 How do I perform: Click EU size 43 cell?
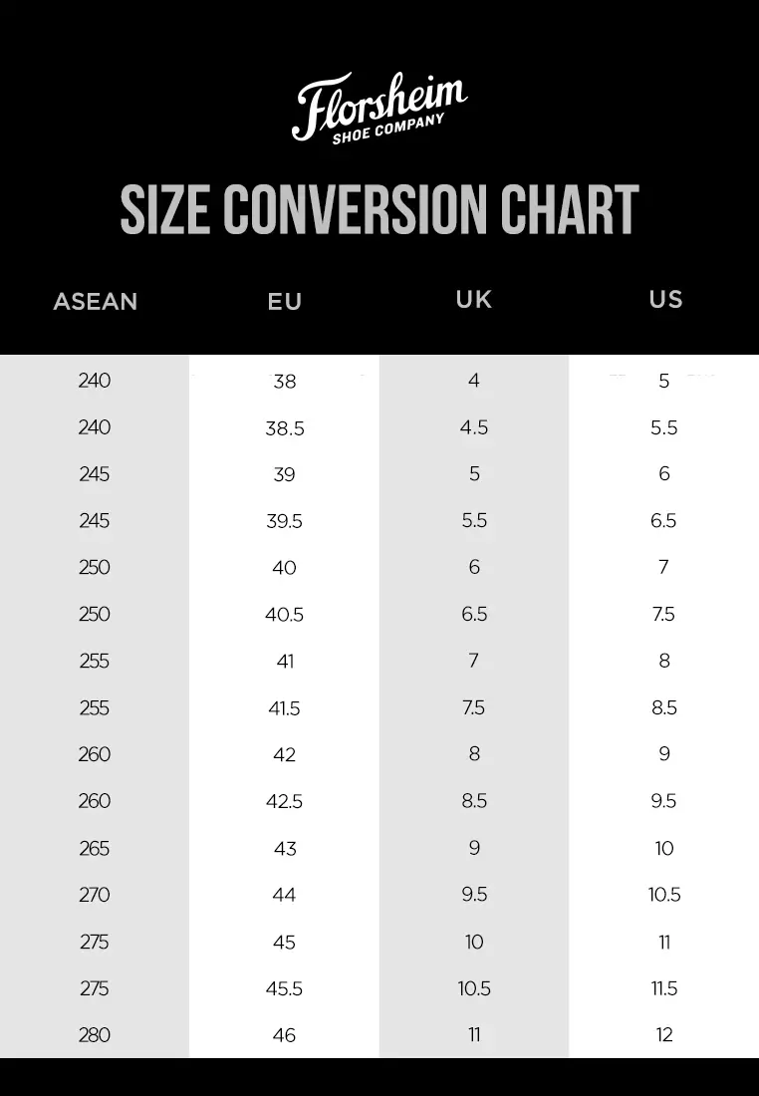[284, 848]
